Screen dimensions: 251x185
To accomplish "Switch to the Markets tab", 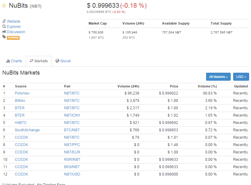I will pos(38,61).
